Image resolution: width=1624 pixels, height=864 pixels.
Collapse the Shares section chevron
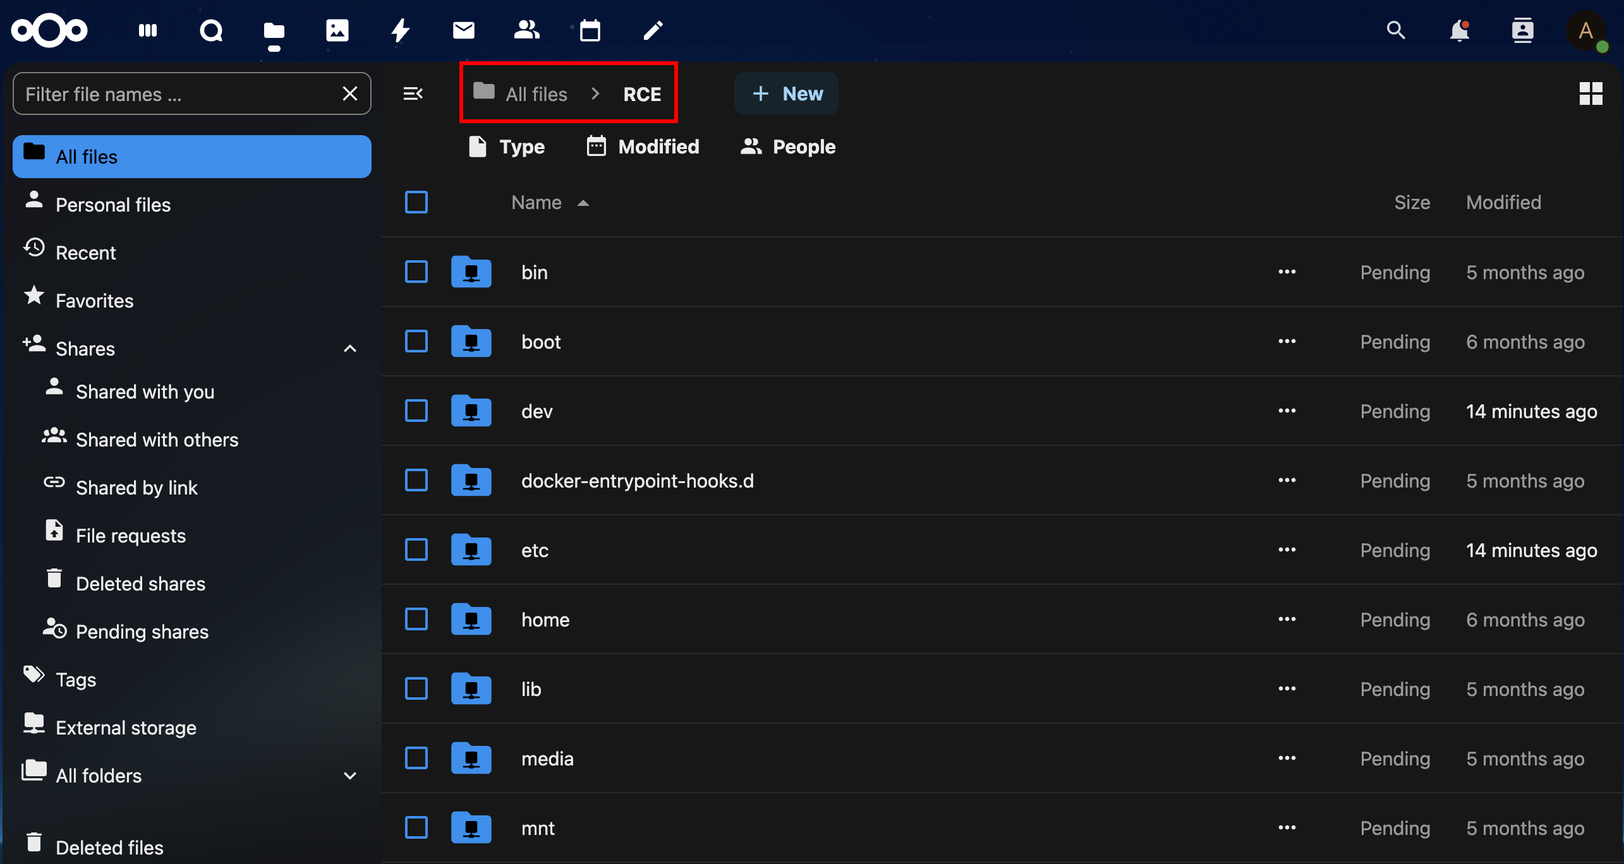click(350, 349)
